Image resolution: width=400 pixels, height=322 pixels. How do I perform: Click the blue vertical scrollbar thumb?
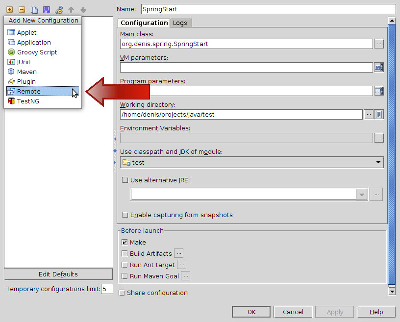pos(392,154)
